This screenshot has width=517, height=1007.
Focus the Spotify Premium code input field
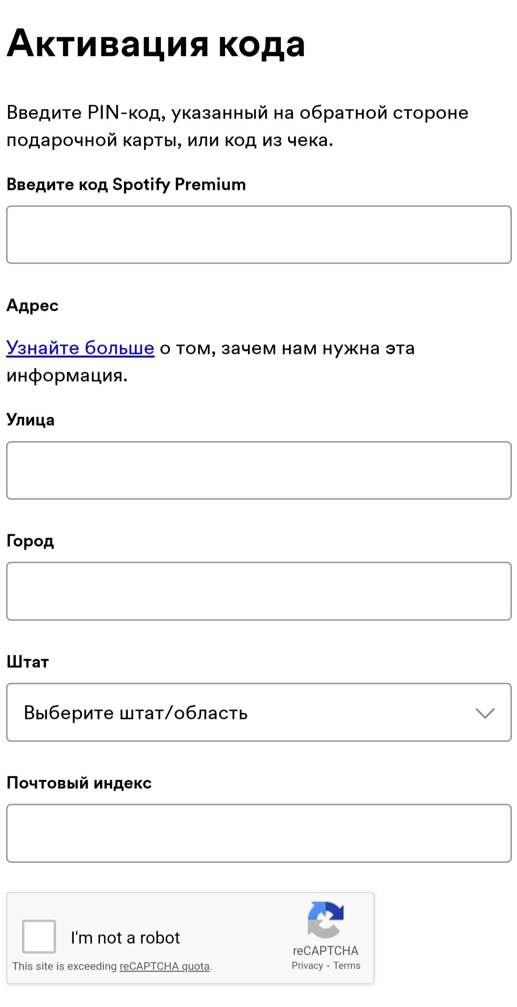pos(258,234)
